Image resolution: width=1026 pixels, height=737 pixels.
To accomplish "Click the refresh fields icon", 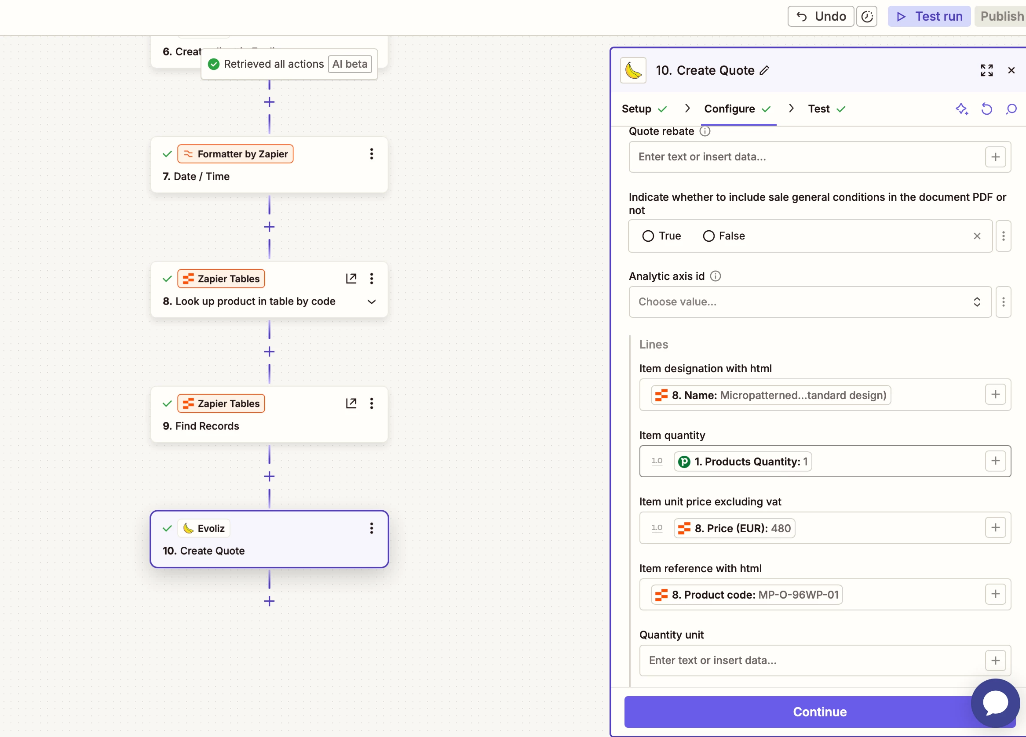I will pyautogui.click(x=986, y=109).
